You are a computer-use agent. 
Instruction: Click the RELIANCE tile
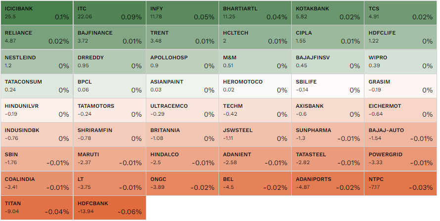coord(37,37)
